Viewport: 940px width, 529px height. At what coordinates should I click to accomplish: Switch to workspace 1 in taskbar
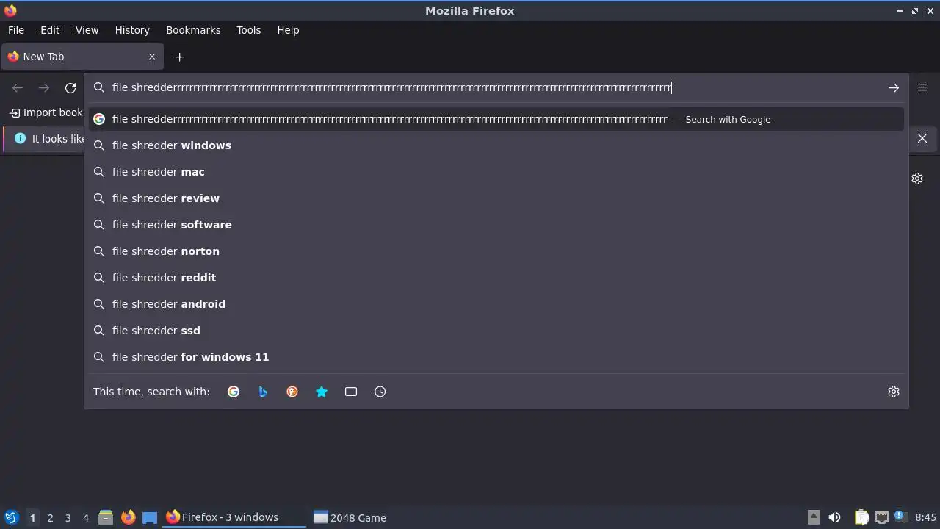pyautogui.click(x=32, y=518)
